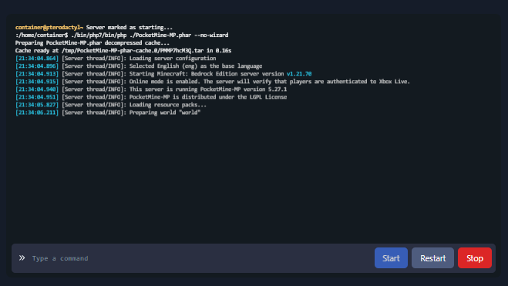This screenshot has height=286, width=508.
Task: Click 'Loading resource packs...' log message
Action: tap(168, 105)
